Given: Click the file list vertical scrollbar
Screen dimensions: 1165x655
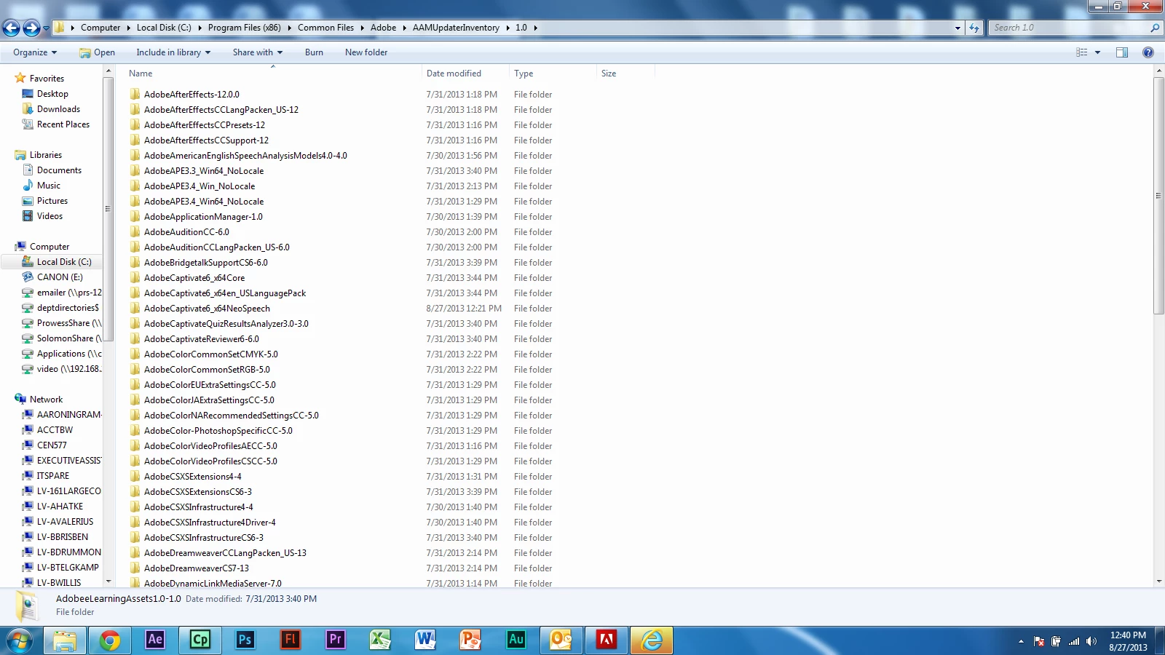Looking at the screenshot, I should [1158, 196].
